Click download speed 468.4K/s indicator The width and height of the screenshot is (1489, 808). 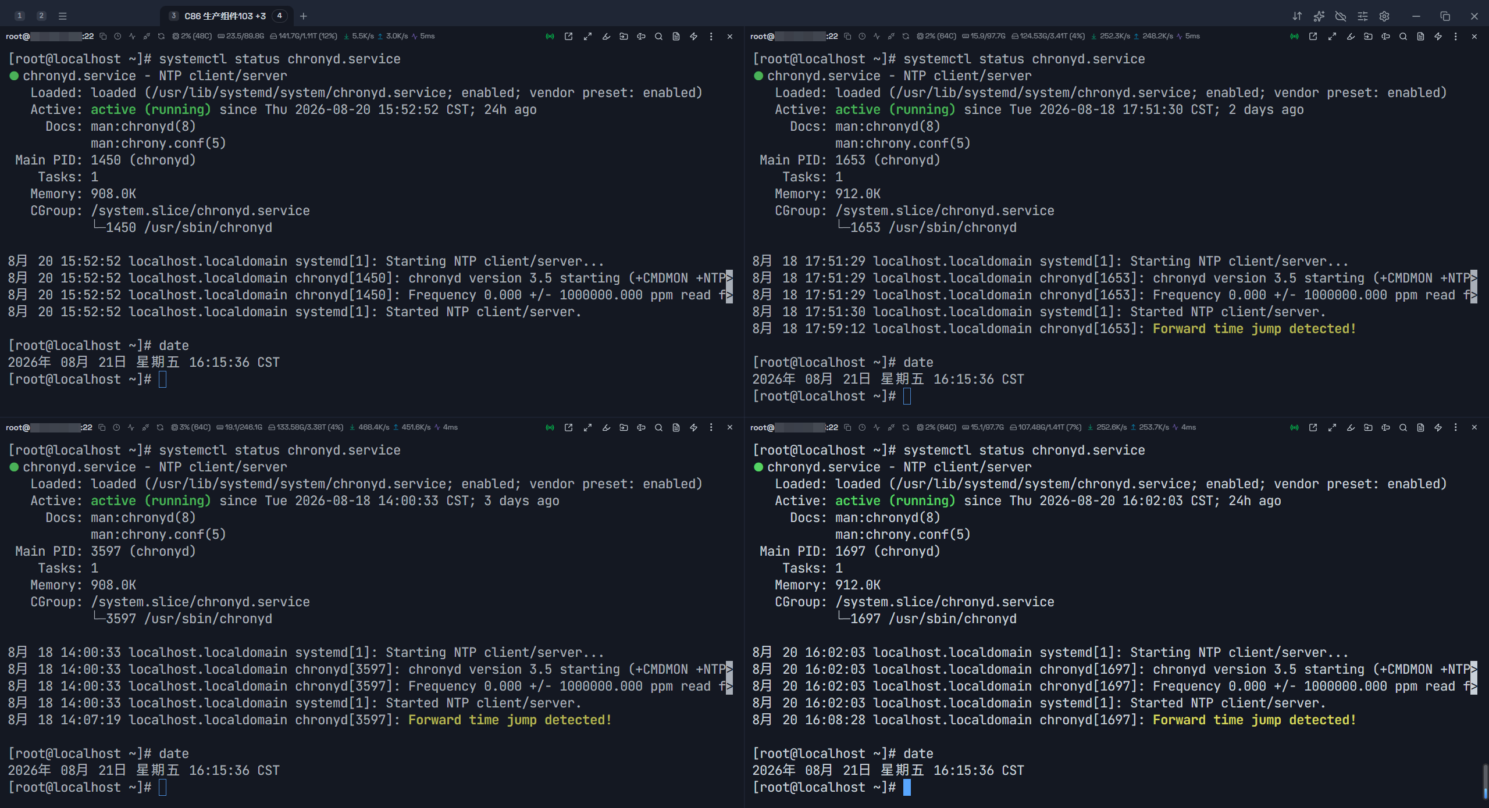pyautogui.click(x=369, y=427)
